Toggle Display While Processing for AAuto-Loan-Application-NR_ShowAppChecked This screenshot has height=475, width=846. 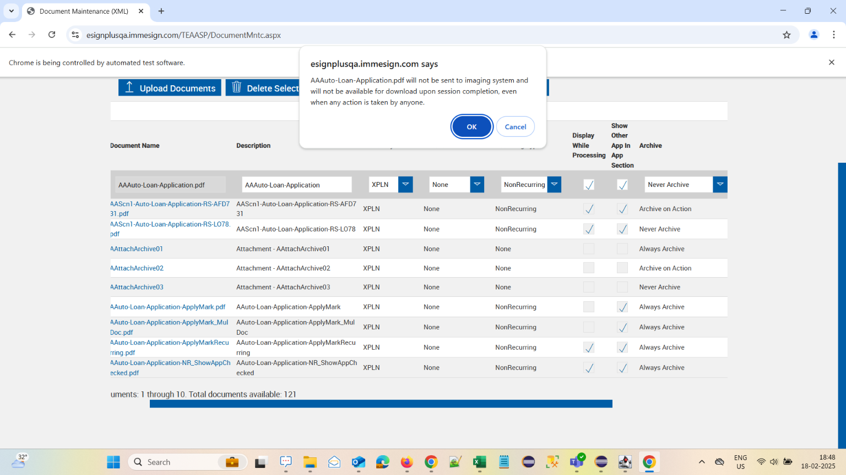tap(589, 368)
